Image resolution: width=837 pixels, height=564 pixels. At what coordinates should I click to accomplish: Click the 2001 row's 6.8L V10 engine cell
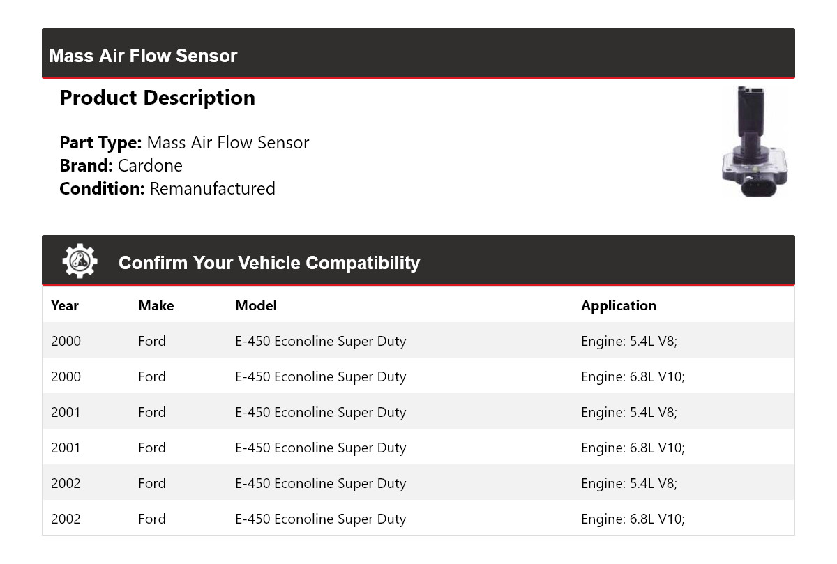pyautogui.click(x=633, y=448)
